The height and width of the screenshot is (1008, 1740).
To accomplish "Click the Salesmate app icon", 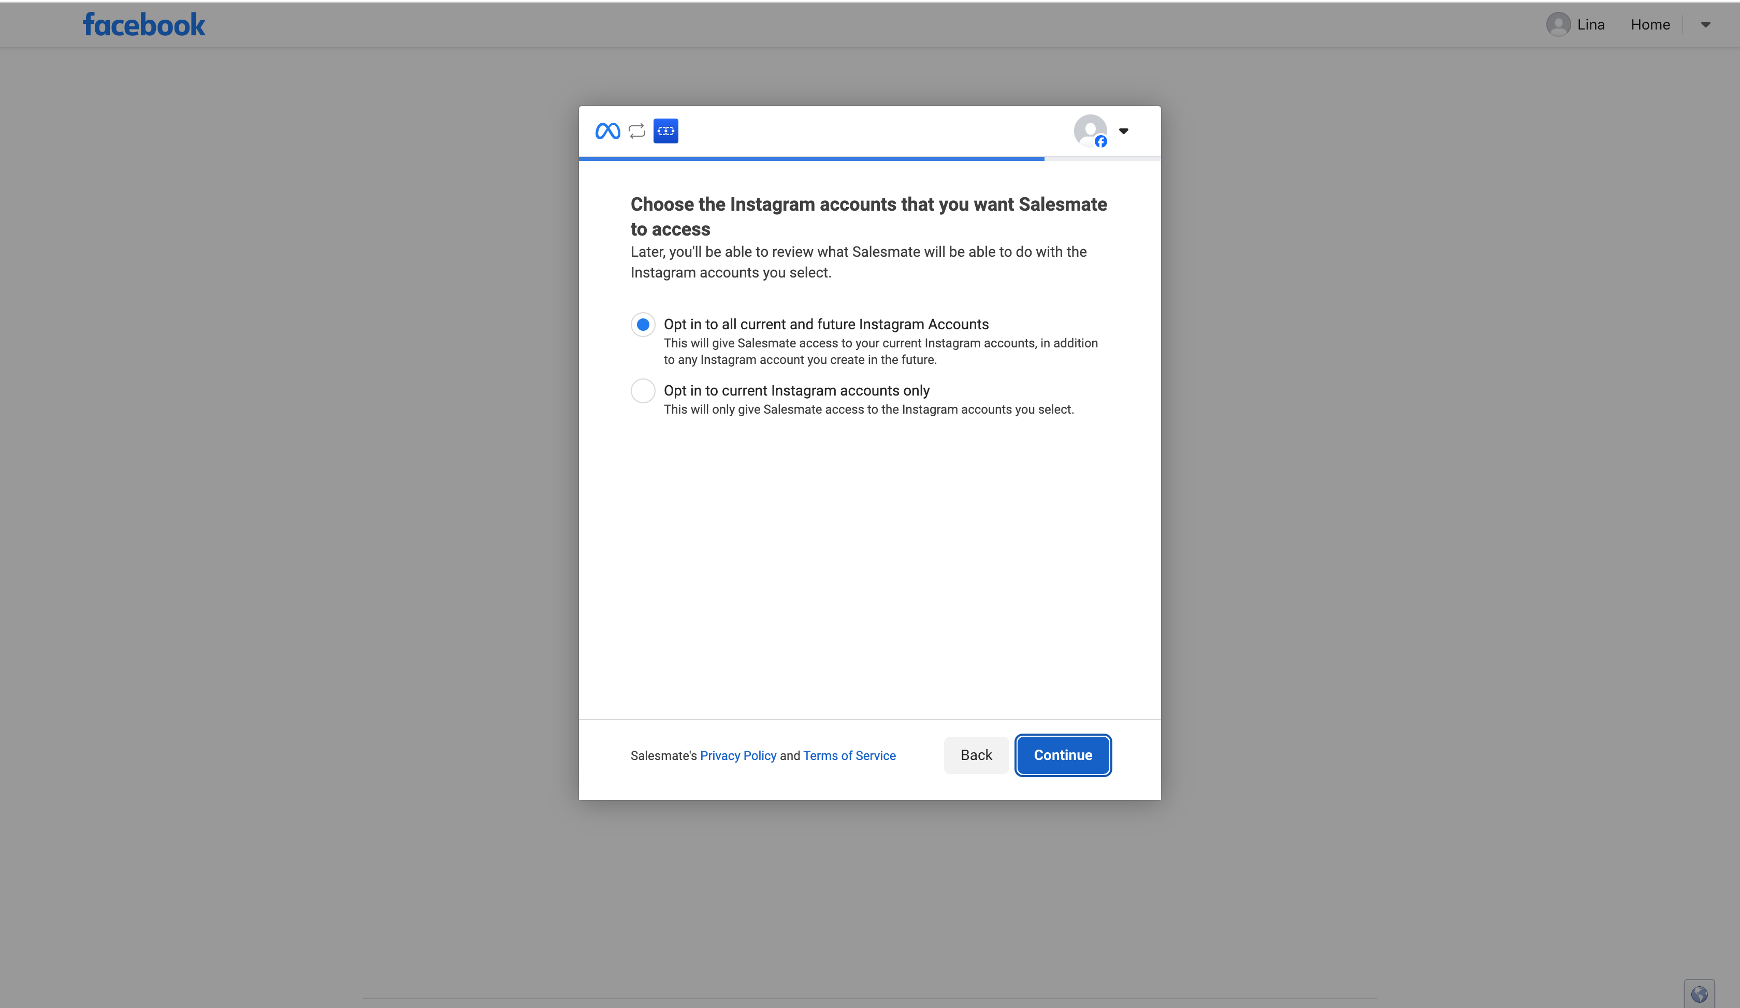I will click(665, 131).
